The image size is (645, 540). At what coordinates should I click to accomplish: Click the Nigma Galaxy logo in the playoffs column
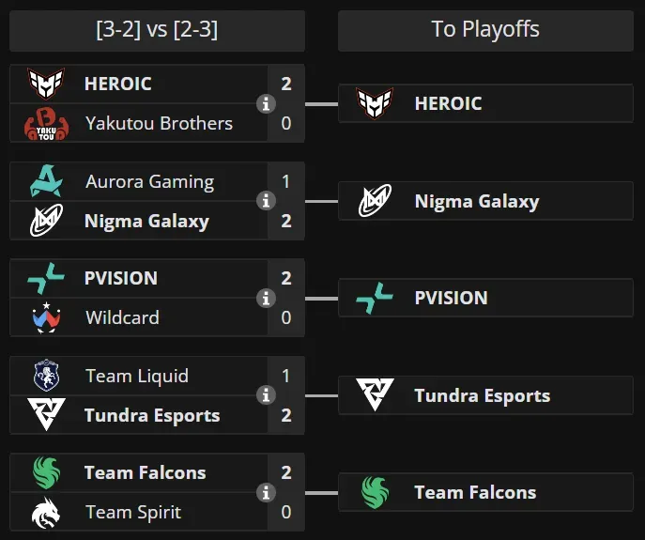click(376, 201)
